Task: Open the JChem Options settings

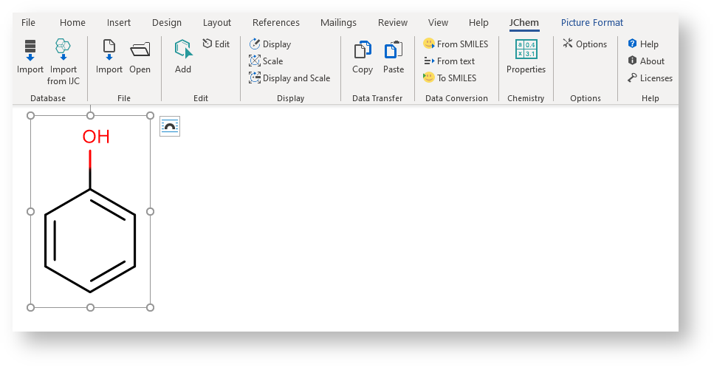Action: click(x=585, y=44)
